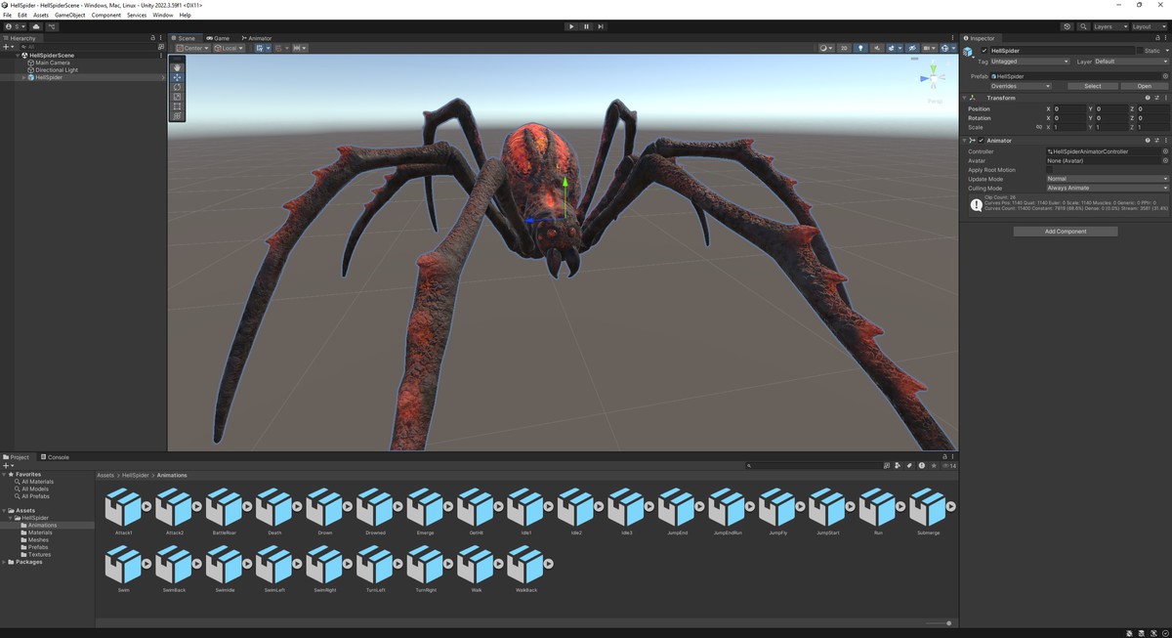Open Transform component help icon
This screenshot has width=1172, height=638.
point(1146,98)
